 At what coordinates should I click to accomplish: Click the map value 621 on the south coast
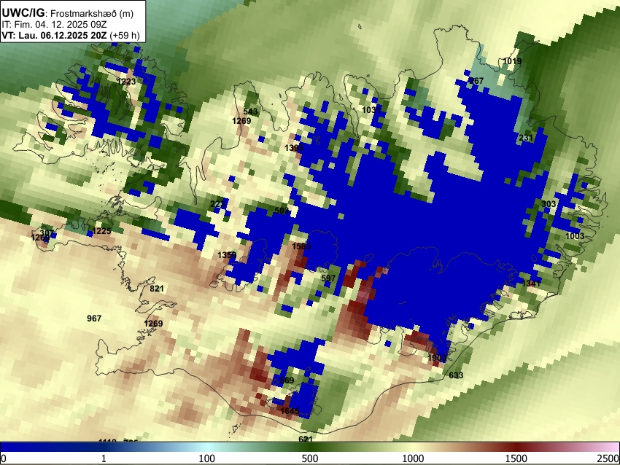[306, 439]
